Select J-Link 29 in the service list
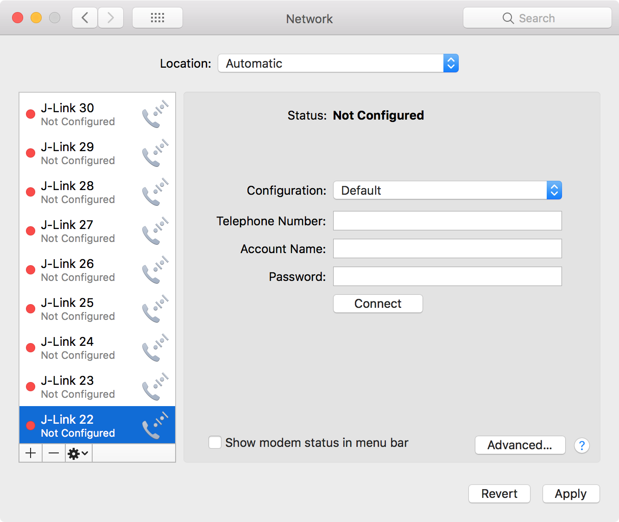This screenshot has height=522, width=619. [97, 153]
